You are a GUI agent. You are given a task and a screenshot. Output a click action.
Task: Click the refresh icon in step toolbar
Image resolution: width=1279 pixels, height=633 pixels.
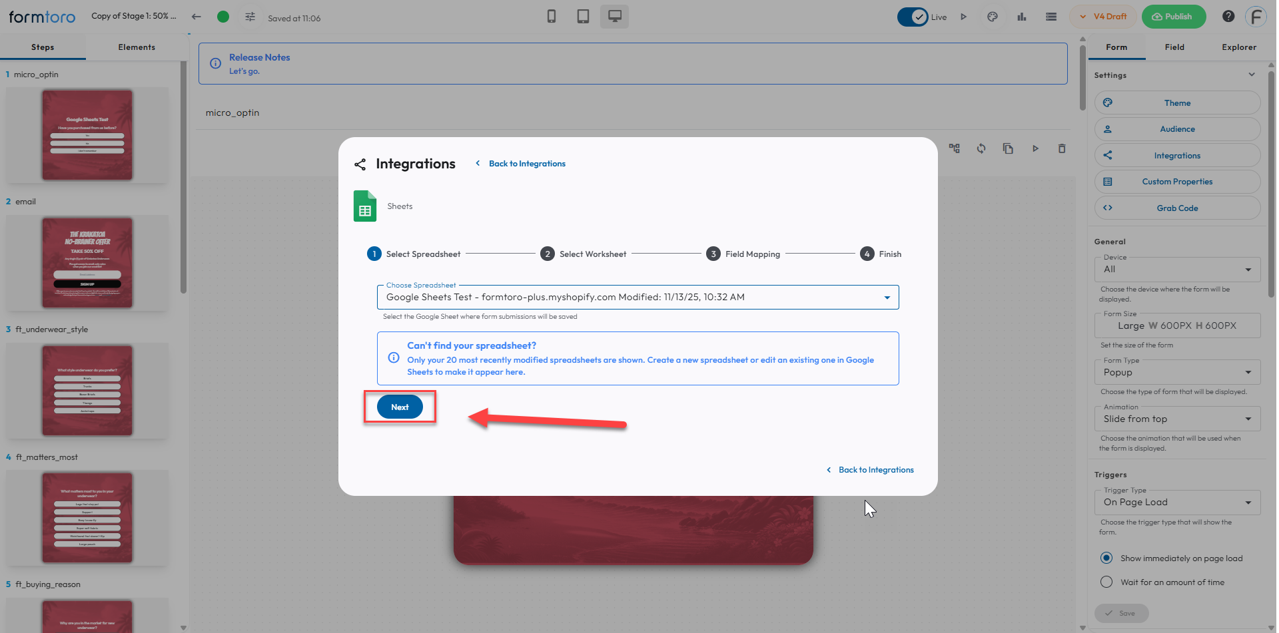point(981,148)
